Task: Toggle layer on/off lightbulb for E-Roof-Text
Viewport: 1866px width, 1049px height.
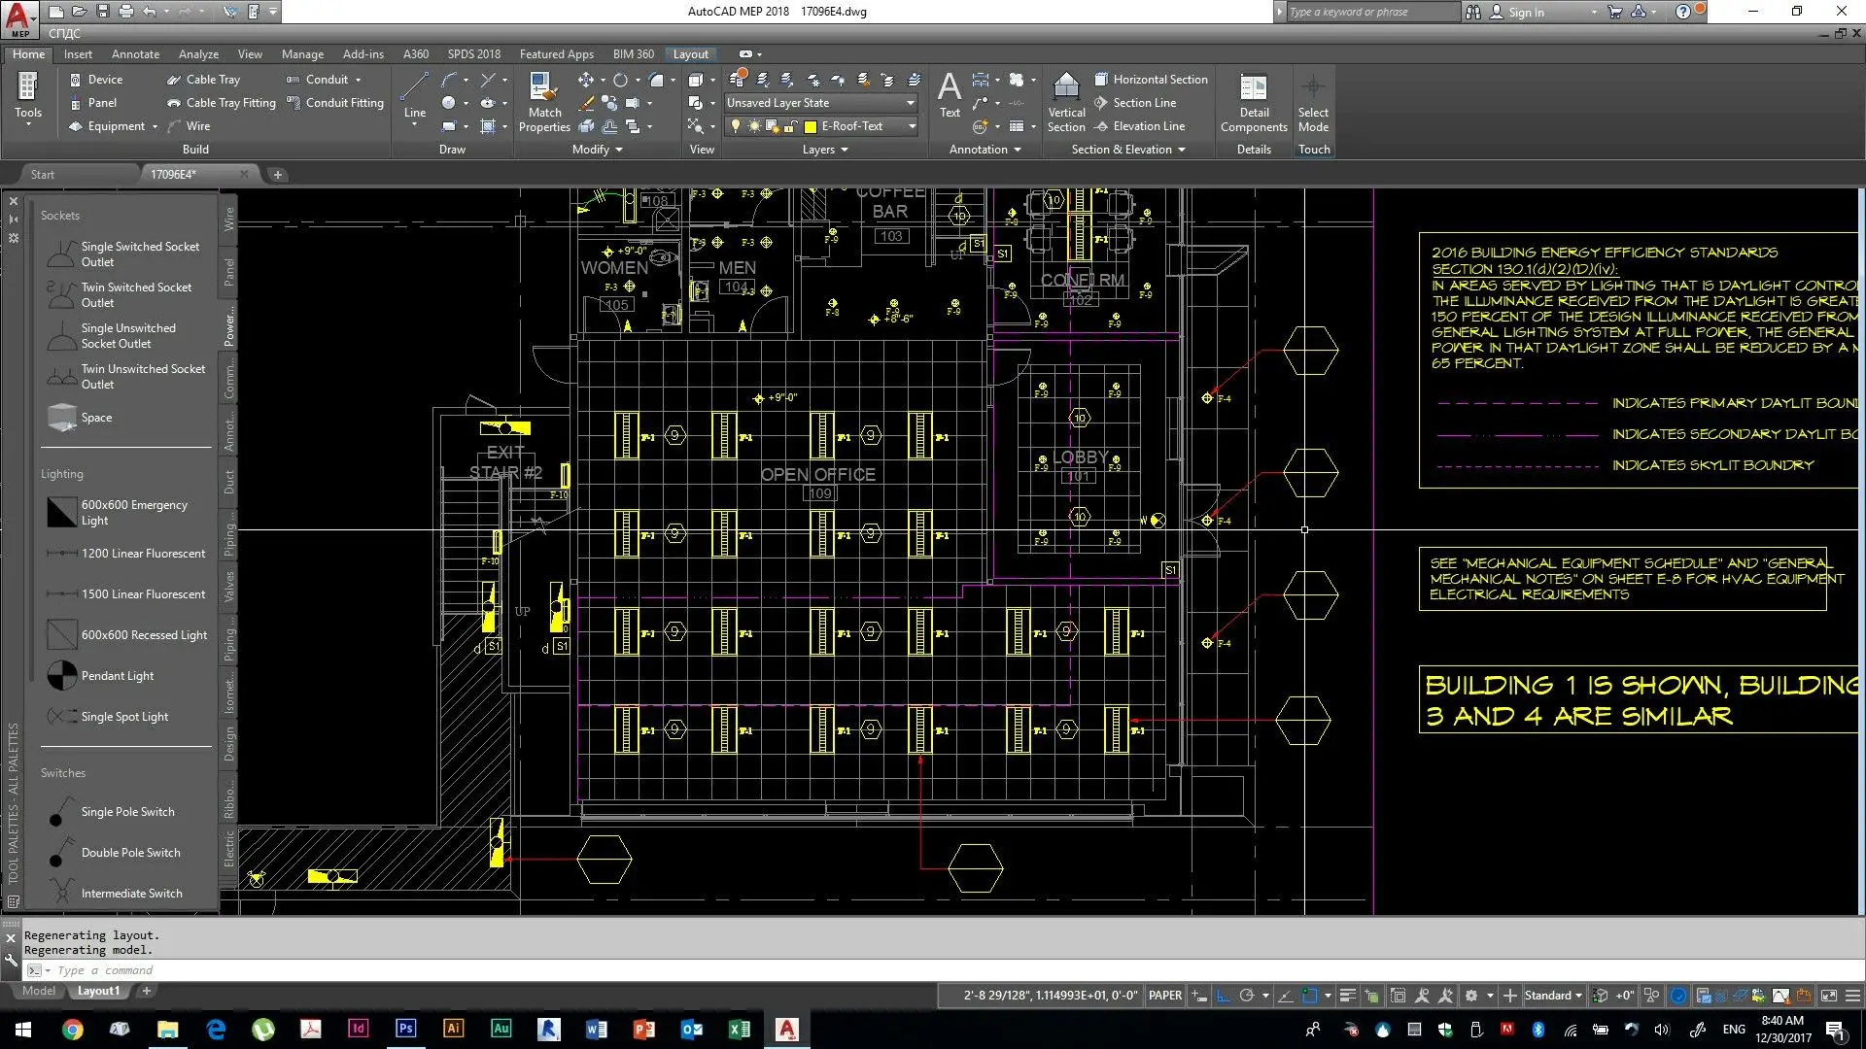Action: pyautogui.click(x=736, y=126)
